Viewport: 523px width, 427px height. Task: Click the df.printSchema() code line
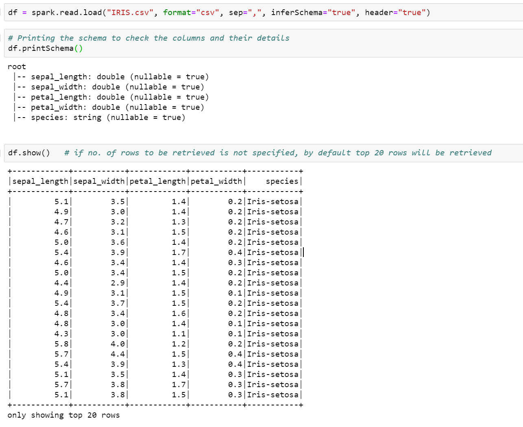point(45,48)
